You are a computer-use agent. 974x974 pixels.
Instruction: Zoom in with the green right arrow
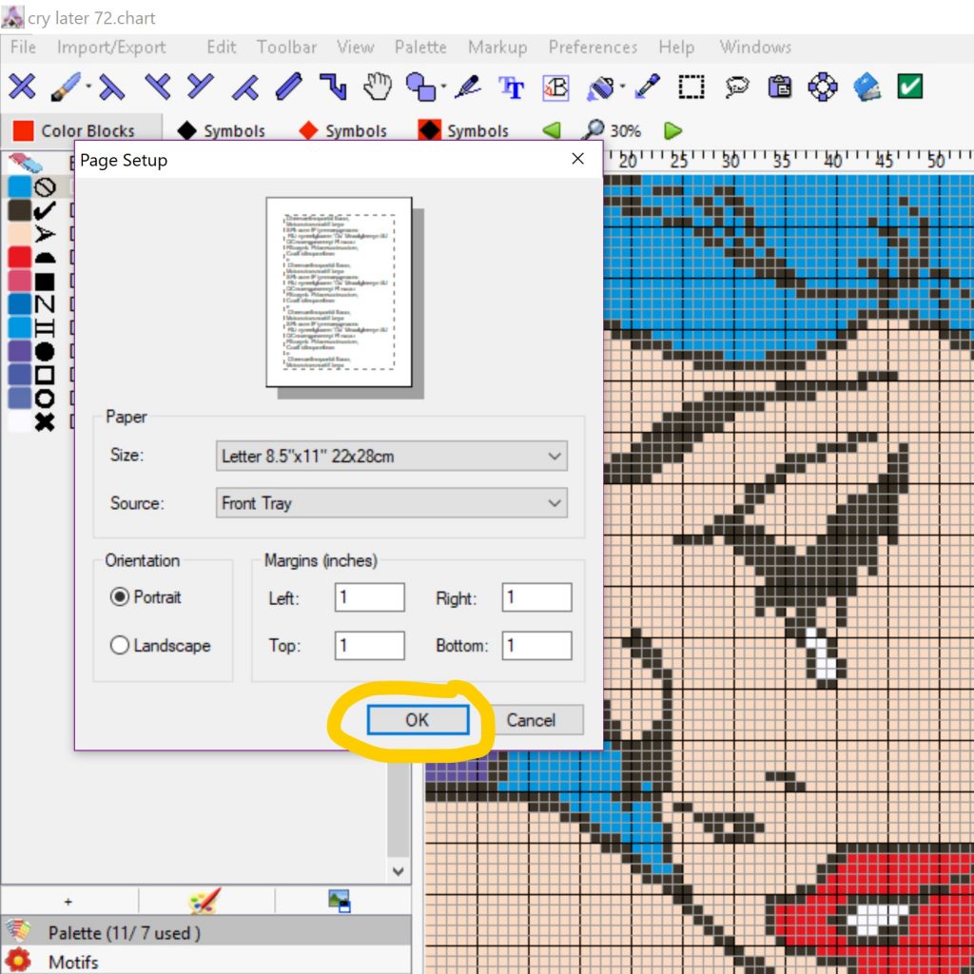pos(672,130)
